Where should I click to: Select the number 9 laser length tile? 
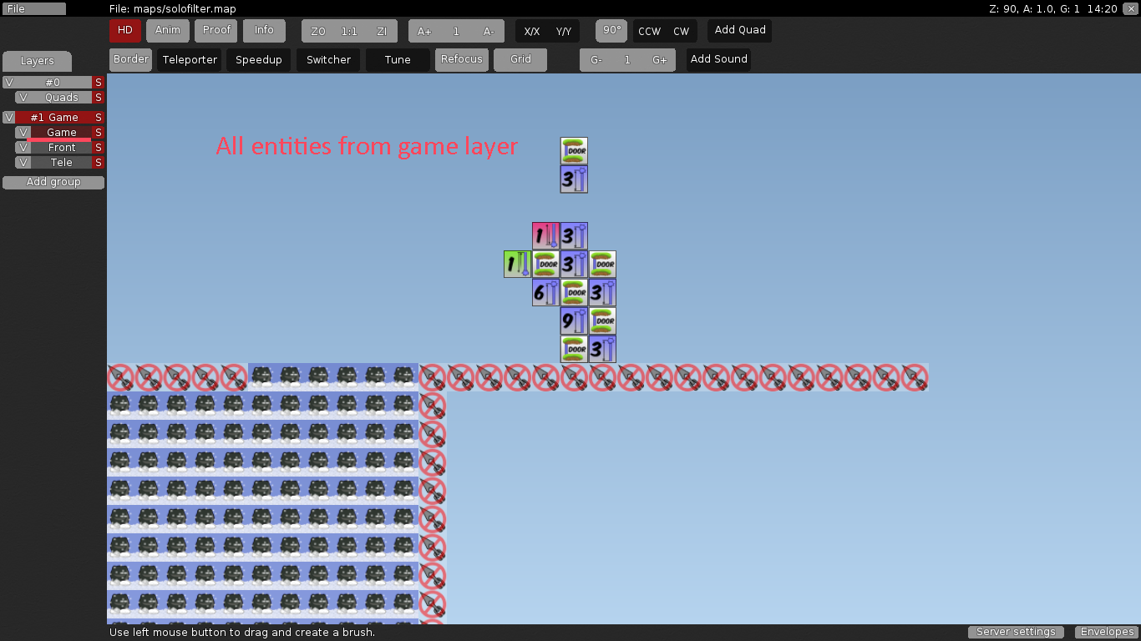coord(574,320)
